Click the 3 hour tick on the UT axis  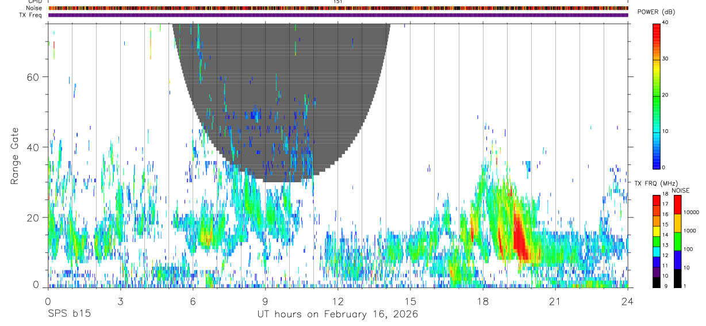121,301
